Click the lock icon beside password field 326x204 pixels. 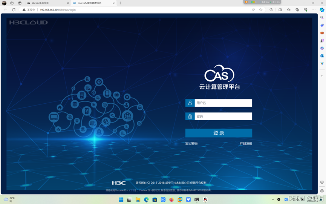[190, 116]
